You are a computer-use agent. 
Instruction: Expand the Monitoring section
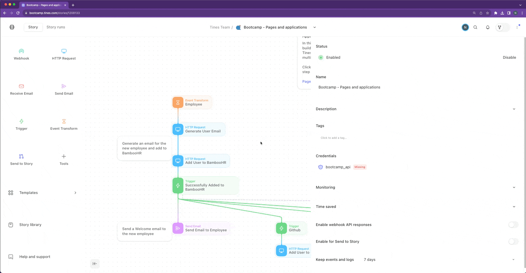click(514, 187)
